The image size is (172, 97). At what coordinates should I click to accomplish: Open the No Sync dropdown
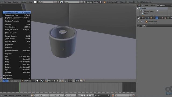102,95
